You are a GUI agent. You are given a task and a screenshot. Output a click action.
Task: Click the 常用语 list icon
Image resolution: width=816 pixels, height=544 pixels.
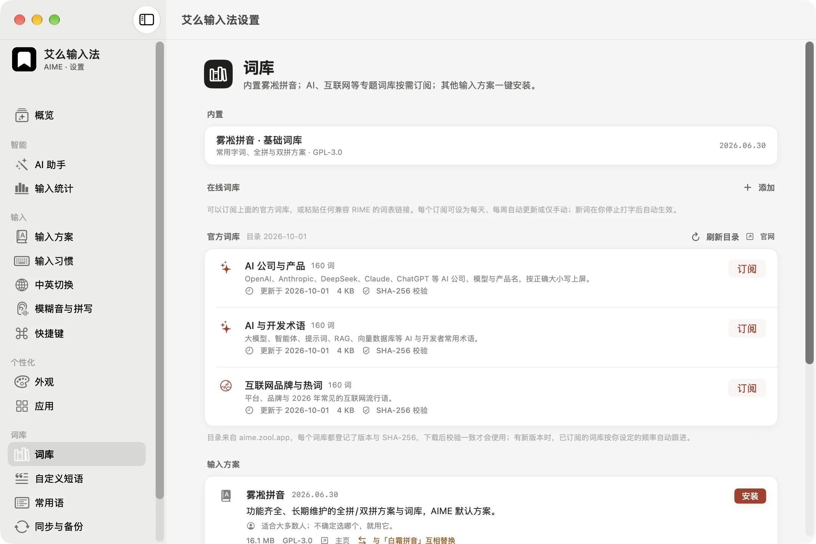click(22, 503)
